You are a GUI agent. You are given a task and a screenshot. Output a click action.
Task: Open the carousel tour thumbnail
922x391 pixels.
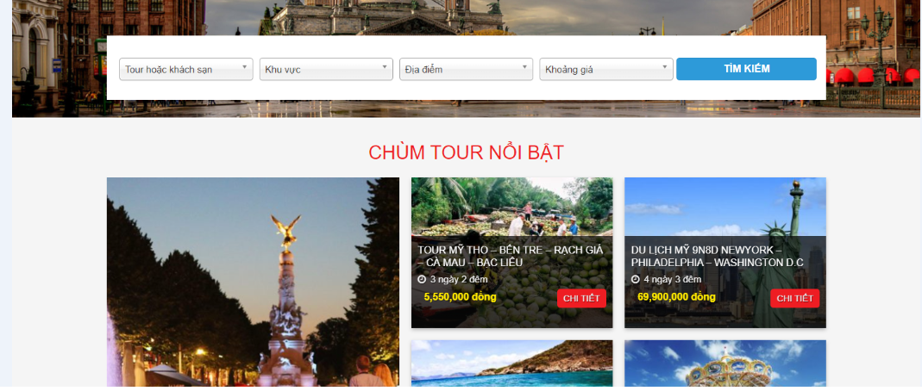click(725, 363)
